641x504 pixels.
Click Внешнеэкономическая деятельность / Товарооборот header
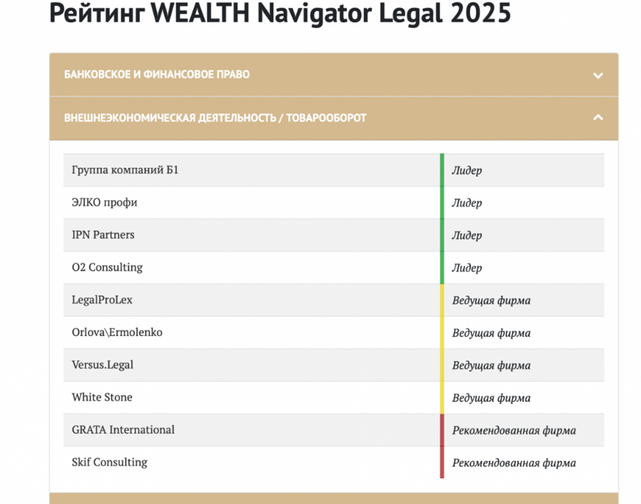click(x=215, y=118)
